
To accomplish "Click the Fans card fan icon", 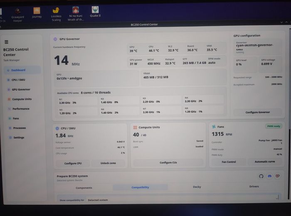I will pyautogui.click(x=214, y=127).
